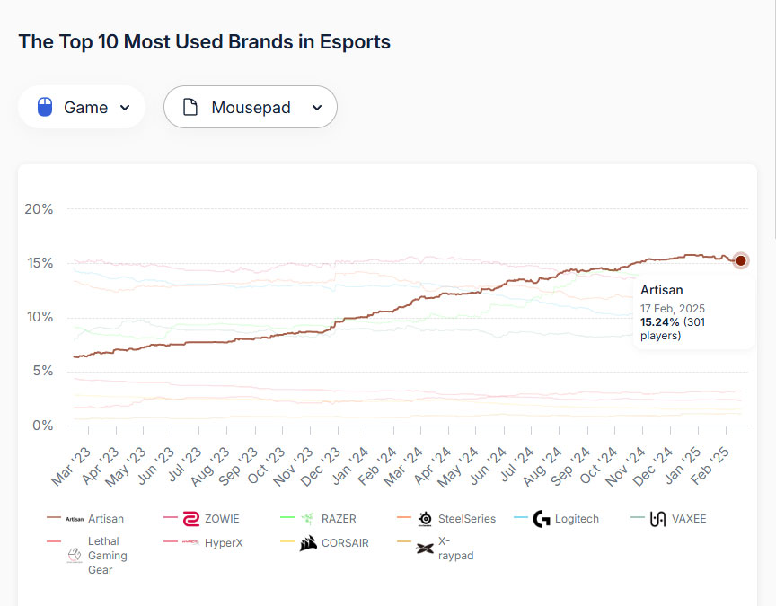Click the ZOWIE logo icon in legend
776x606 pixels.
[191, 519]
